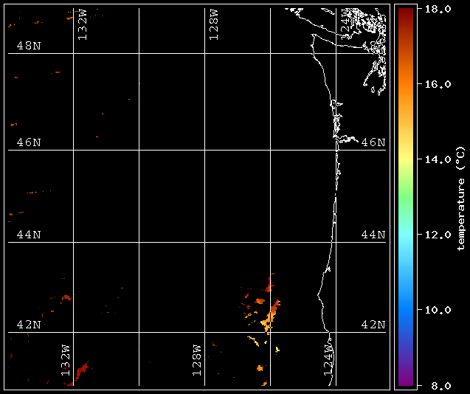Click the 12.0 tick on temperature colorbar
This screenshot has height=394, width=470.
(x=438, y=235)
